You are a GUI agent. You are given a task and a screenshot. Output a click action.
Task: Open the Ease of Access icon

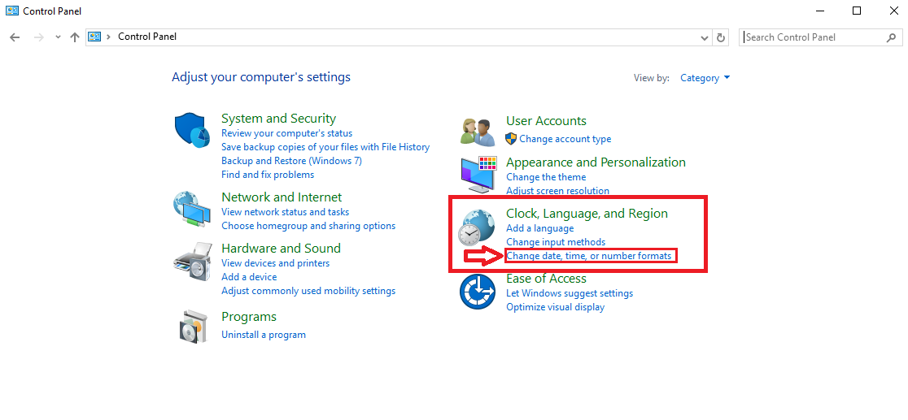(x=477, y=292)
